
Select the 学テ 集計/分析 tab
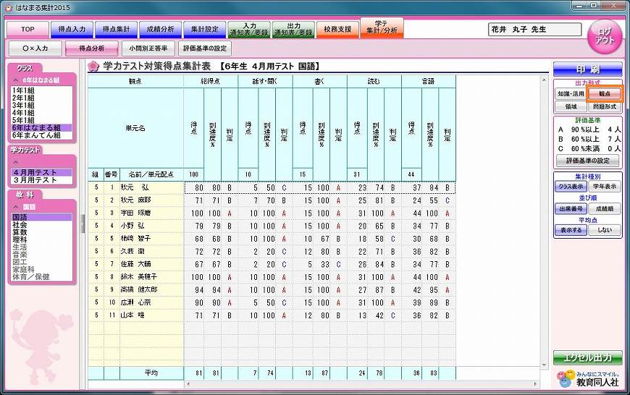pyautogui.click(x=382, y=27)
